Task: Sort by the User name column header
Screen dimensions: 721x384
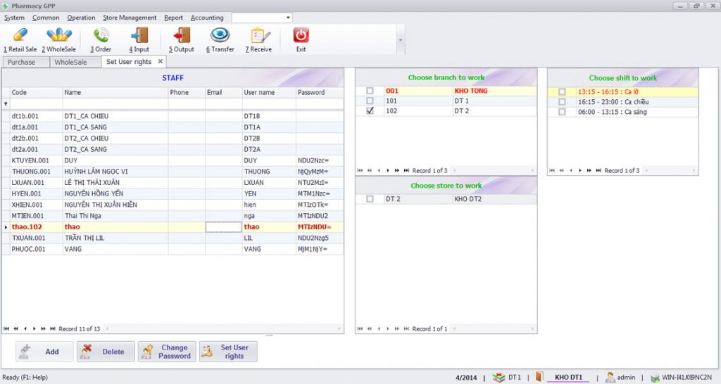Action: tap(269, 92)
